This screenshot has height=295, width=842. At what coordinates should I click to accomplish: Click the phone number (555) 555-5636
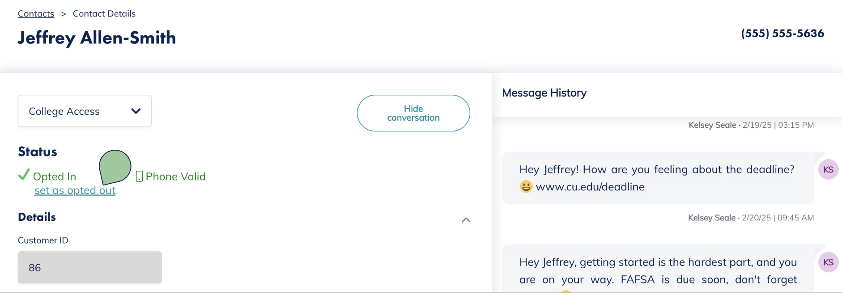(782, 34)
